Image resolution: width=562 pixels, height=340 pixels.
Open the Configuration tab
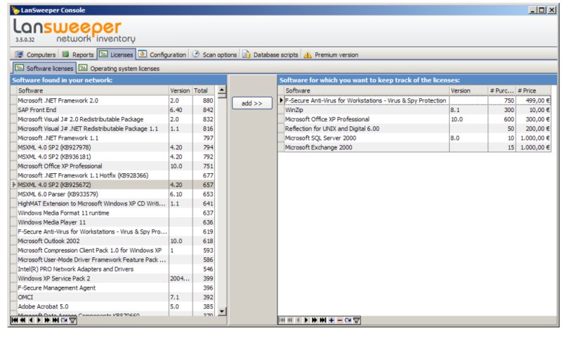coord(162,55)
